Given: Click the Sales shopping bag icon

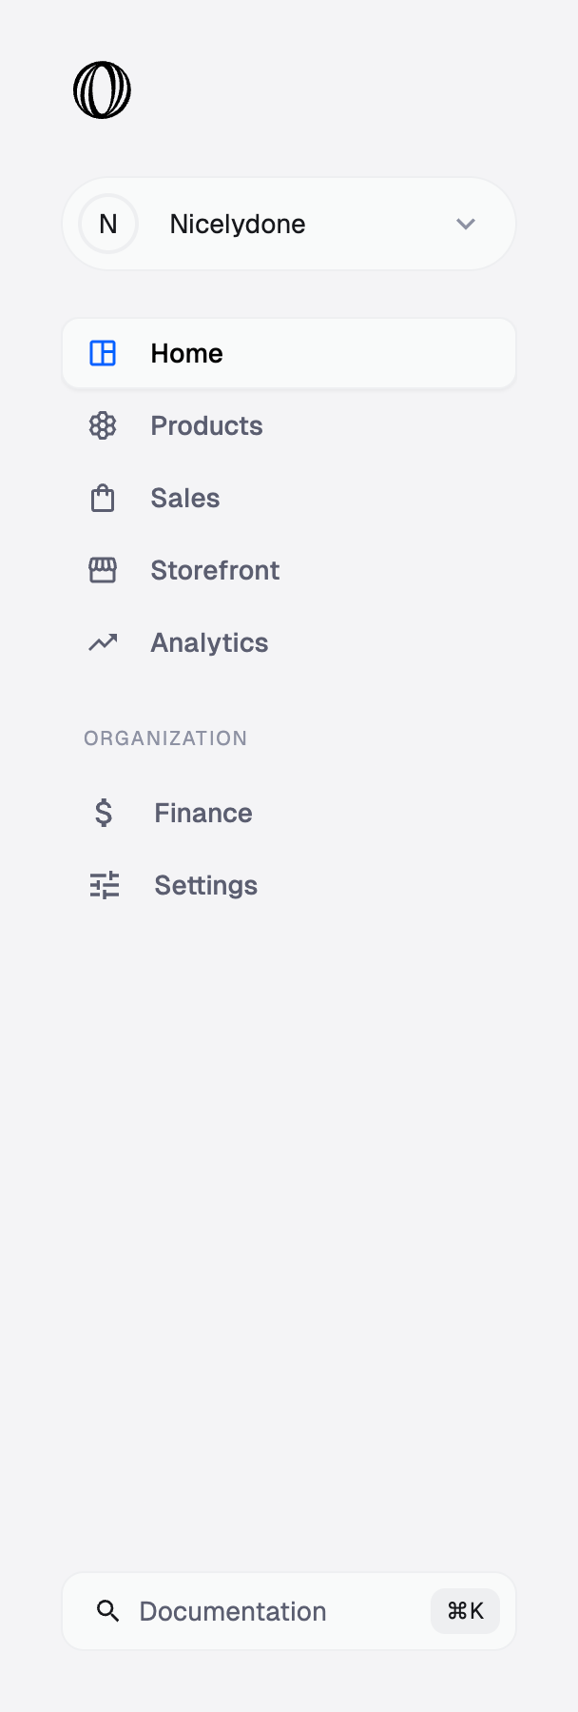Looking at the screenshot, I should click(x=102, y=498).
